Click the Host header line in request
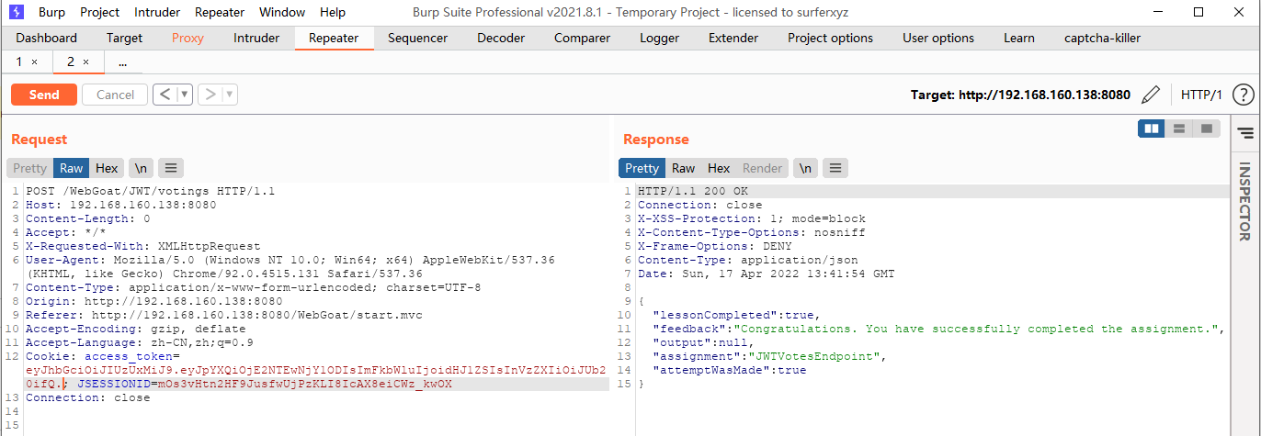Viewport: 1261px width, 436px height. click(121, 205)
